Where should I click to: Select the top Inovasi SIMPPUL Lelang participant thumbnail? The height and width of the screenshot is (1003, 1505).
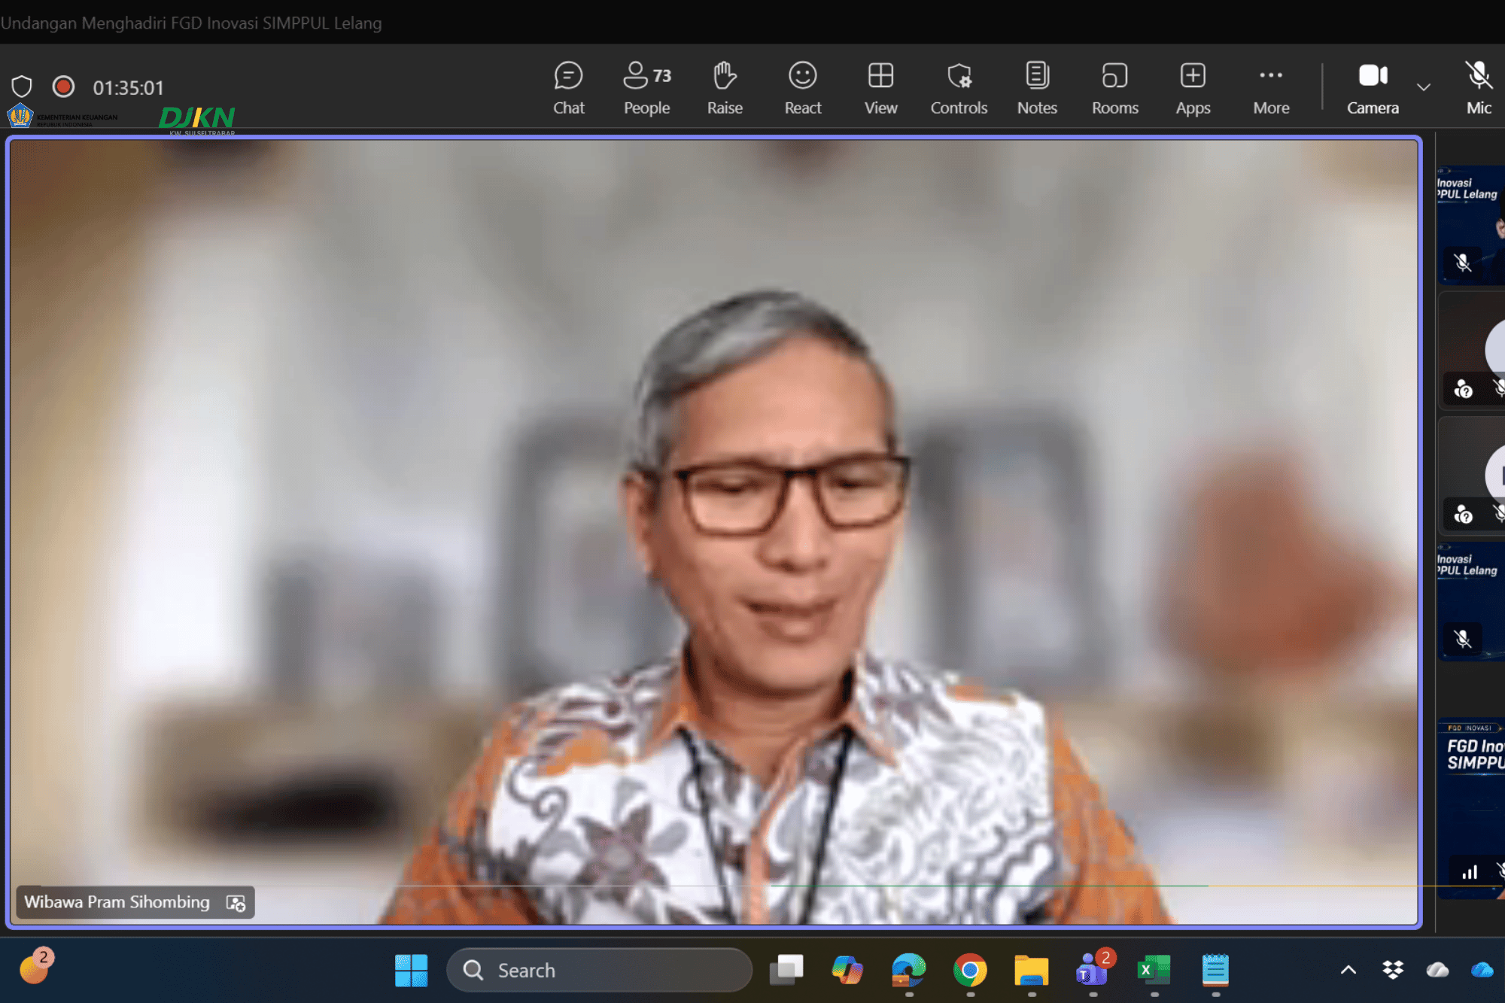1470,224
